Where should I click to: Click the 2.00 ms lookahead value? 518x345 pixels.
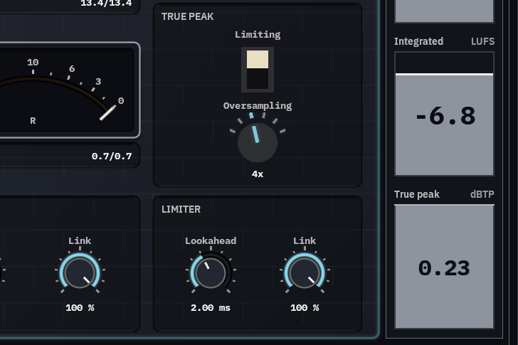click(211, 308)
